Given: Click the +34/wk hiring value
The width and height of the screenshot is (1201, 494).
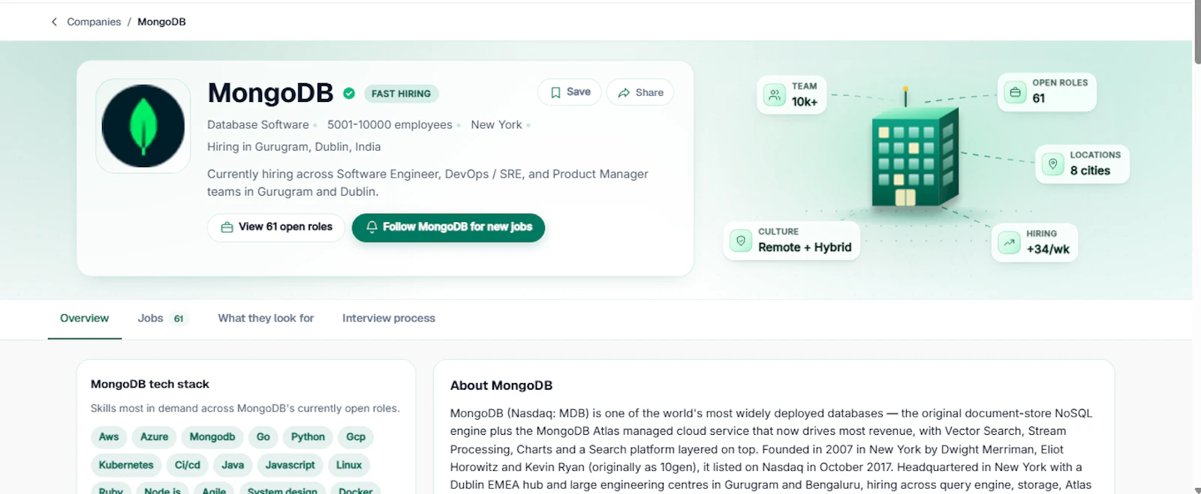Looking at the screenshot, I should pos(1048,249).
